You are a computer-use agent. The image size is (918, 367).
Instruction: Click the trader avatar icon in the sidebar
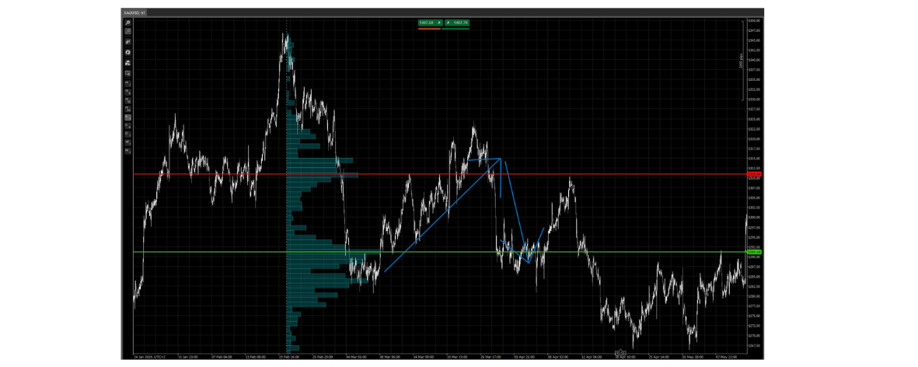click(127, 63)
